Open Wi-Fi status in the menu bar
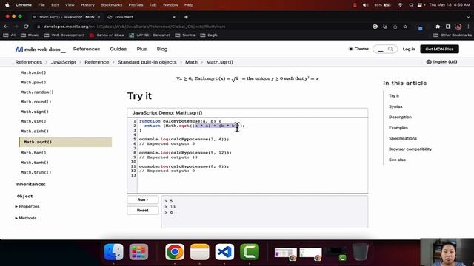 [400, 5]
